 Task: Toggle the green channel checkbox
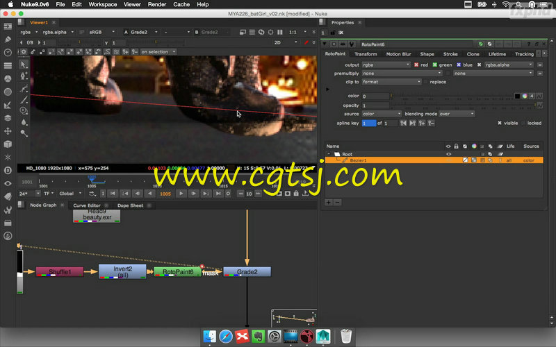click(x=435, y=65)
